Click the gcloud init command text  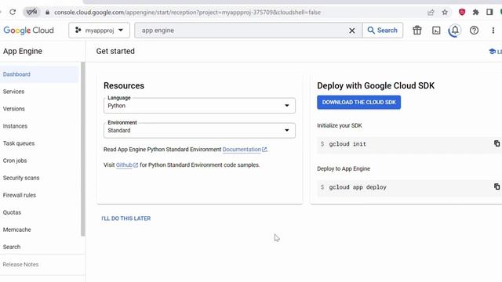pyautogui.click(x=347, y=144)
